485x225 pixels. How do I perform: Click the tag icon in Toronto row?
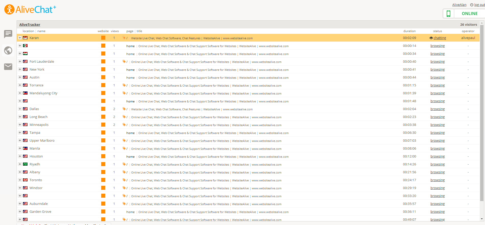click(x=124, y=180)
